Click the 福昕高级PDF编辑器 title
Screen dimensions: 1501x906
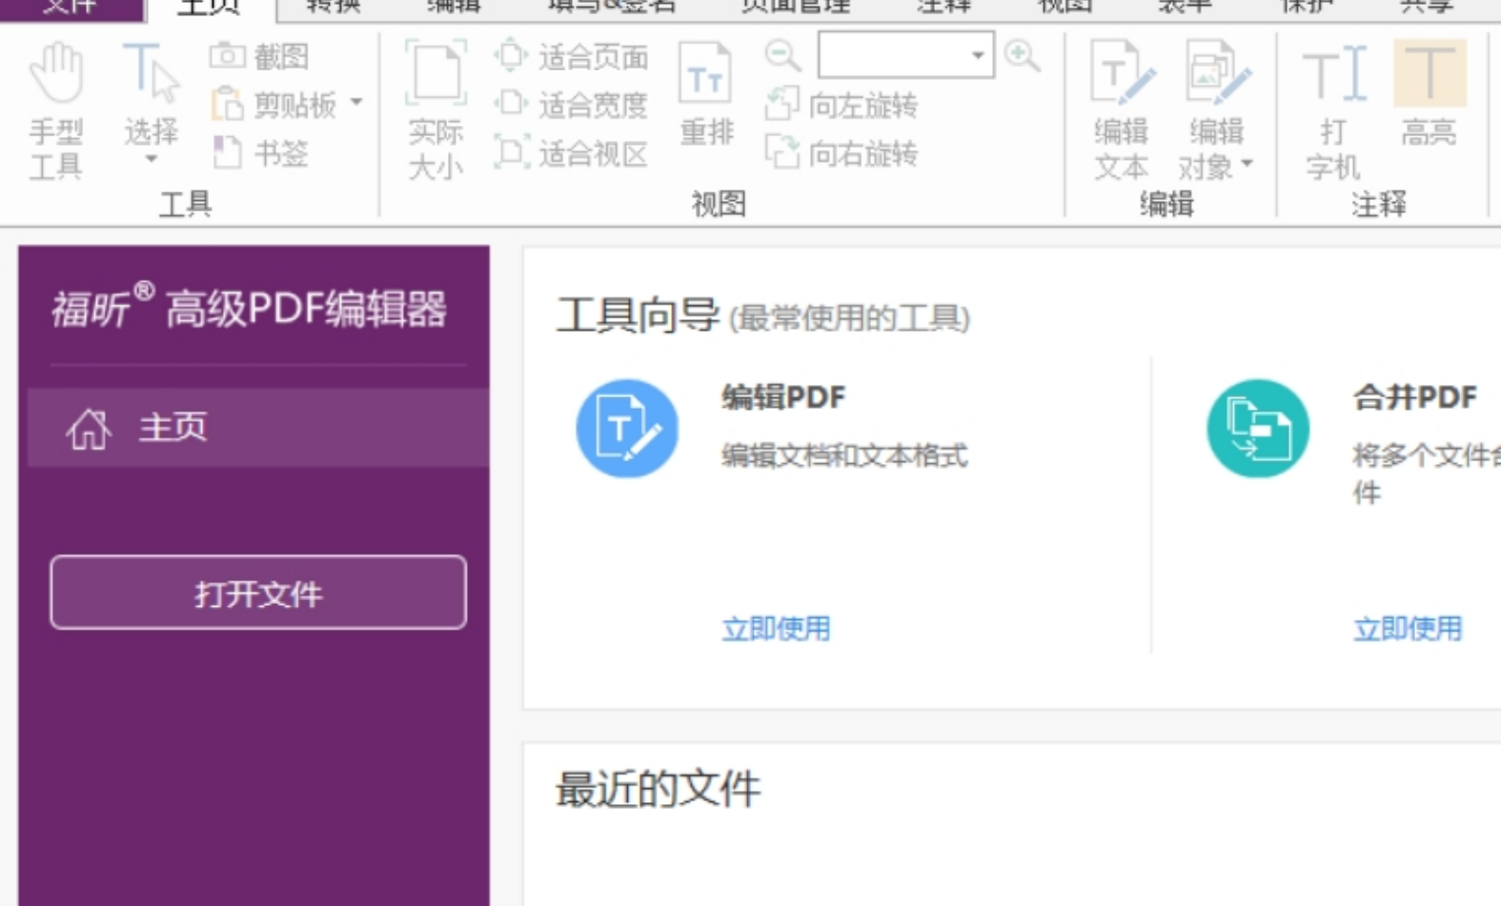pyautogui.click(x=250, y=307)
